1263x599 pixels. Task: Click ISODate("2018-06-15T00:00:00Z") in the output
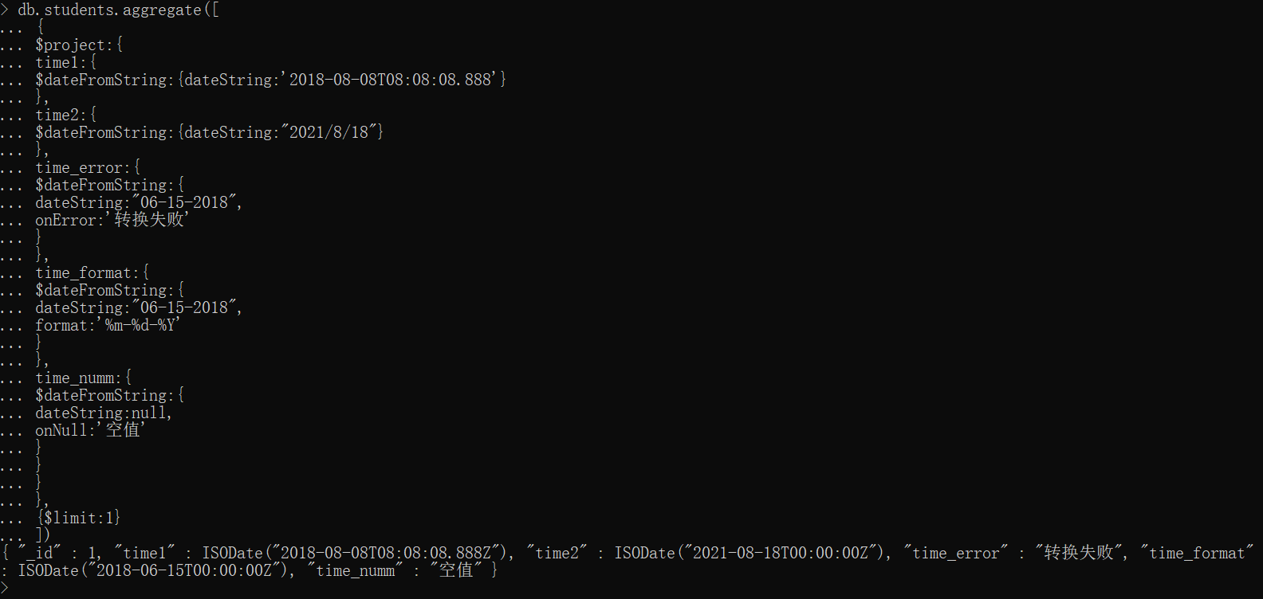[x=156, y=571]
